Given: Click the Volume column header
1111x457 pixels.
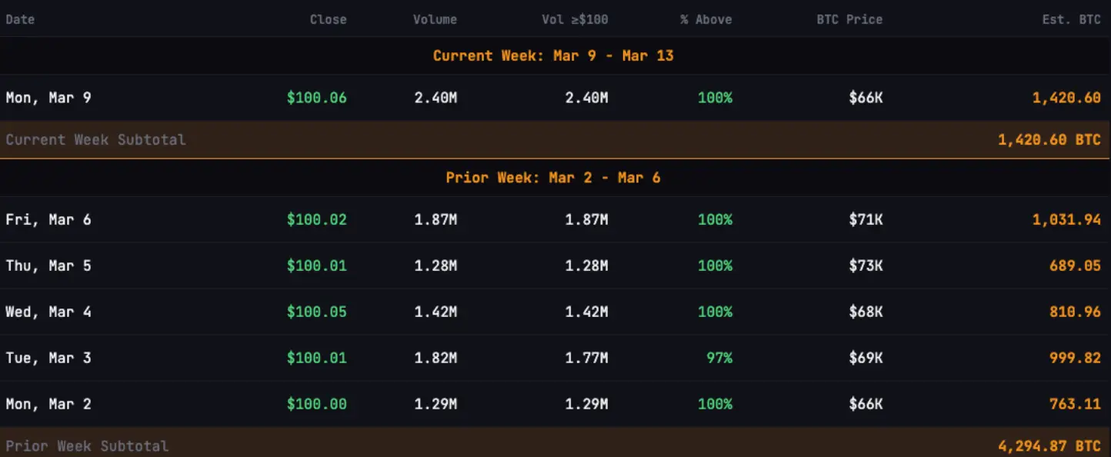Looking at the screenshot, I should pos(435,19).
